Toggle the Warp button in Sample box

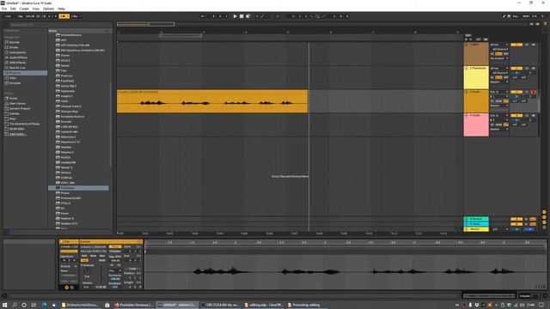coord(115,246)
